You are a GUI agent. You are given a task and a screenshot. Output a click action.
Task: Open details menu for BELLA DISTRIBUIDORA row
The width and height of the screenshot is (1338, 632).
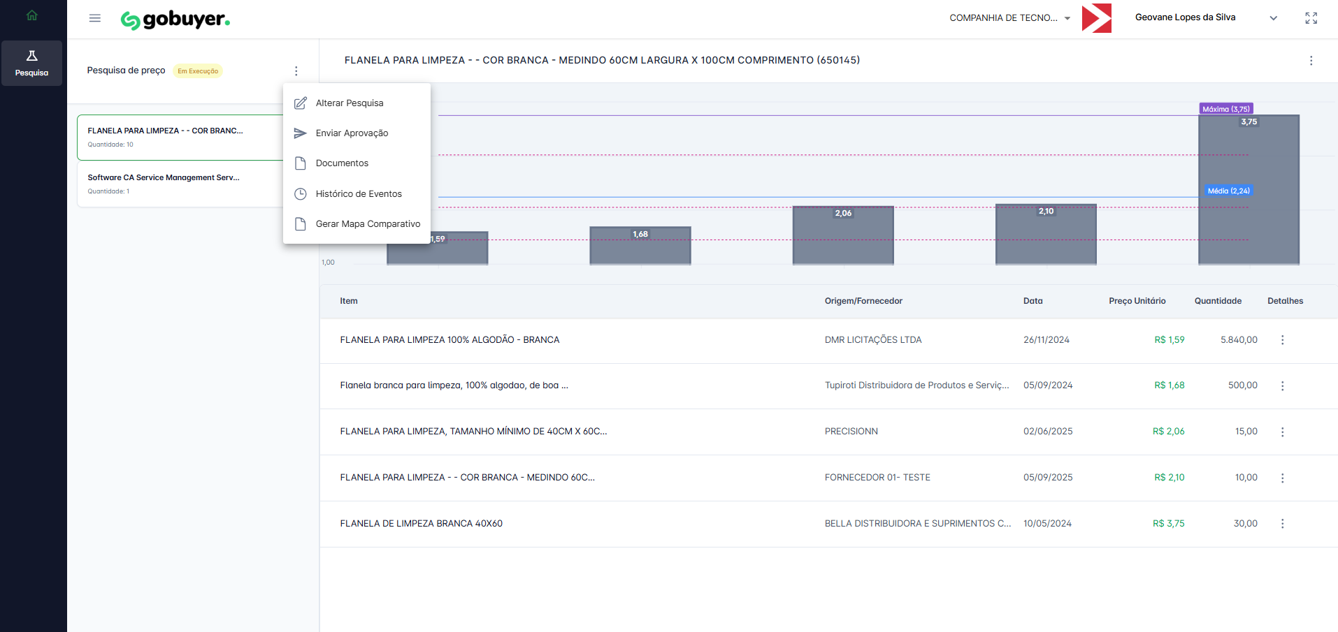click(1282, 524)
